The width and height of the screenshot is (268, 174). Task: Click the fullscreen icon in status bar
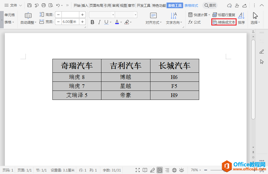point(138,170)
